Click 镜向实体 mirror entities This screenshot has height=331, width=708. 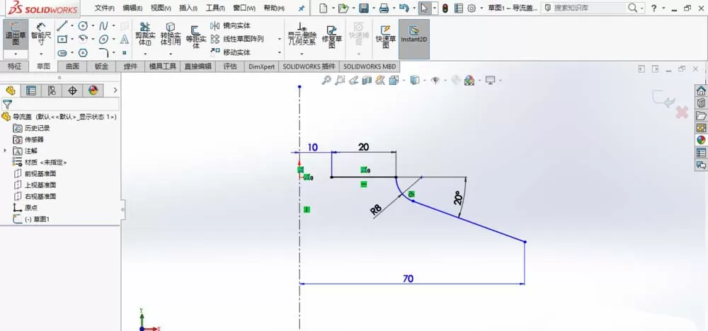(x=231, y=25)
